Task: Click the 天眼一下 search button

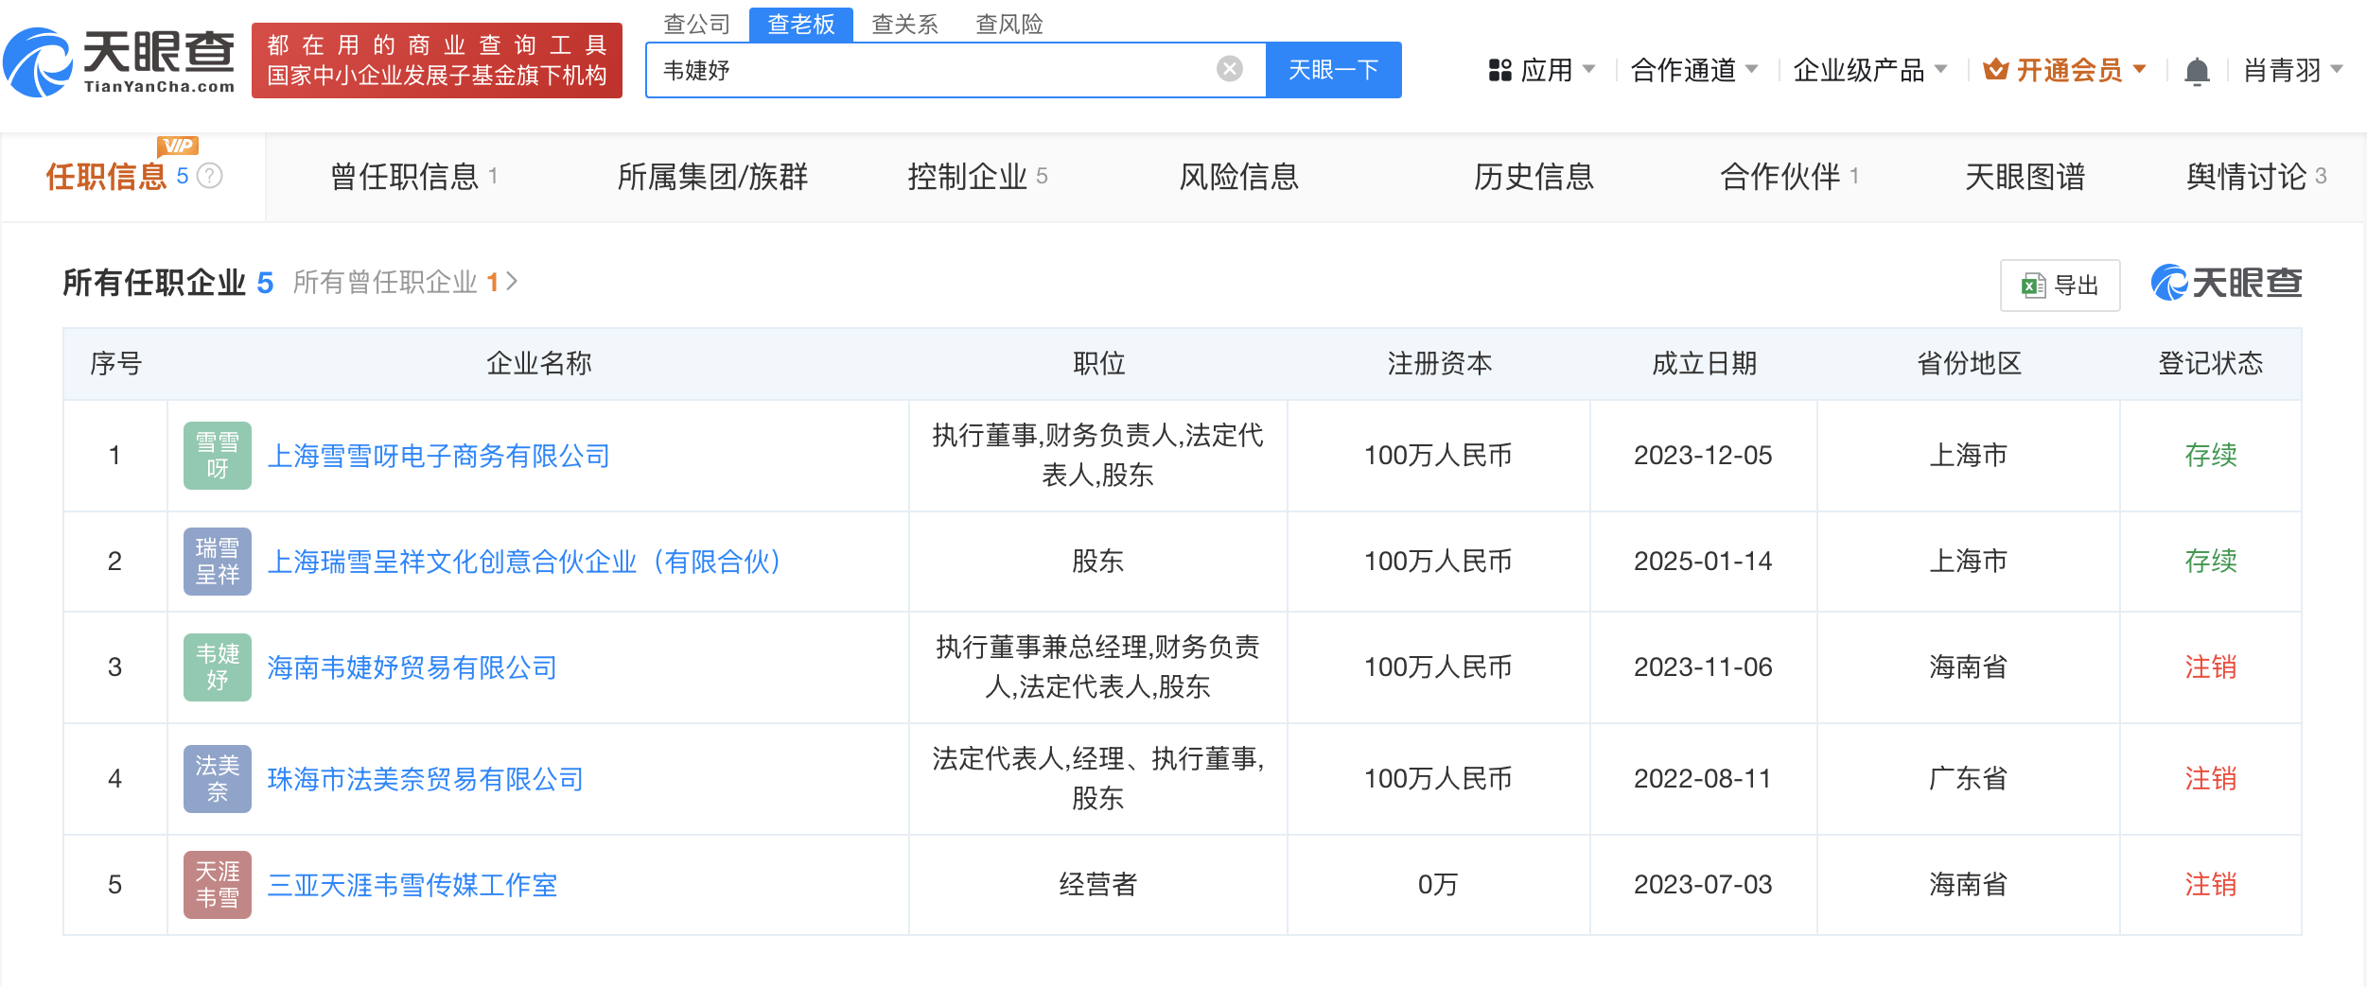Action: [1334, 70]
